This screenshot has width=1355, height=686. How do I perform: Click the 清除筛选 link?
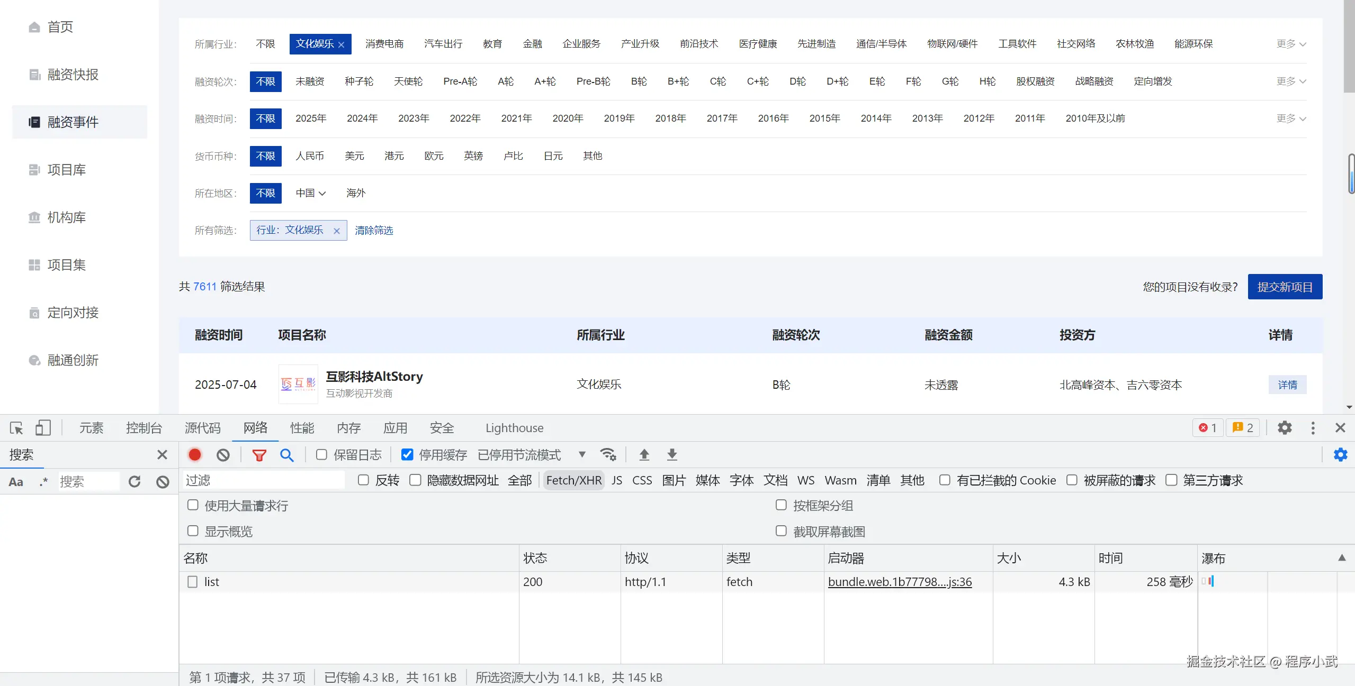tap(374, 231)
